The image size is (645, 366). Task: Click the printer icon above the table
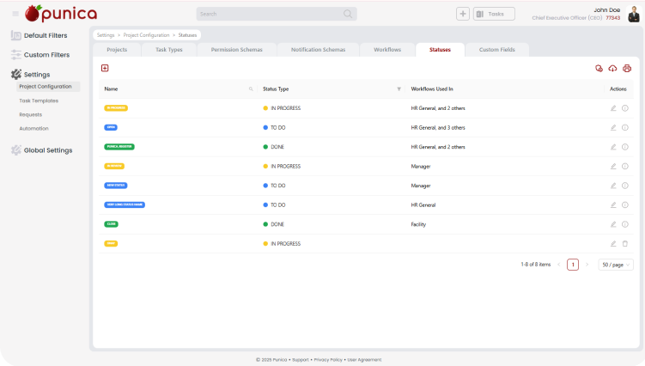627,69
